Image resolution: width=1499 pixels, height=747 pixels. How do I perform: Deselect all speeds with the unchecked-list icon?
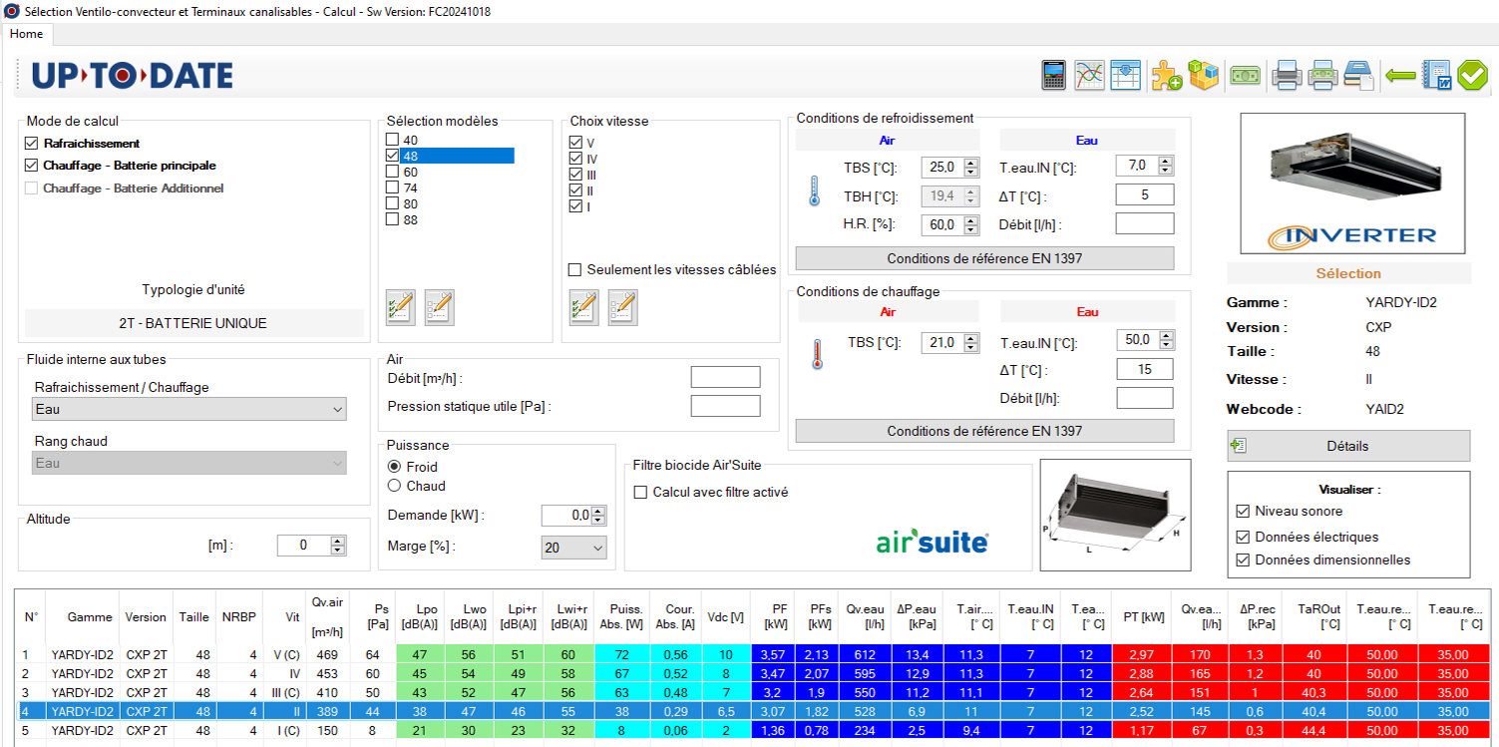tap(622, 306)
